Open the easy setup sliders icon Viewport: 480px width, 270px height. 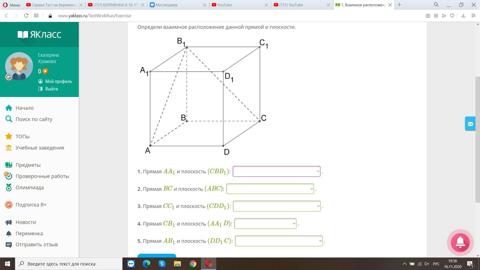[x=473, y=16]
